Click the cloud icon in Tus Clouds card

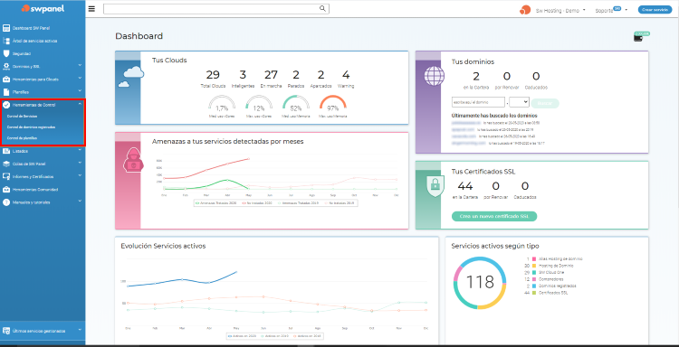pos(130,77)
